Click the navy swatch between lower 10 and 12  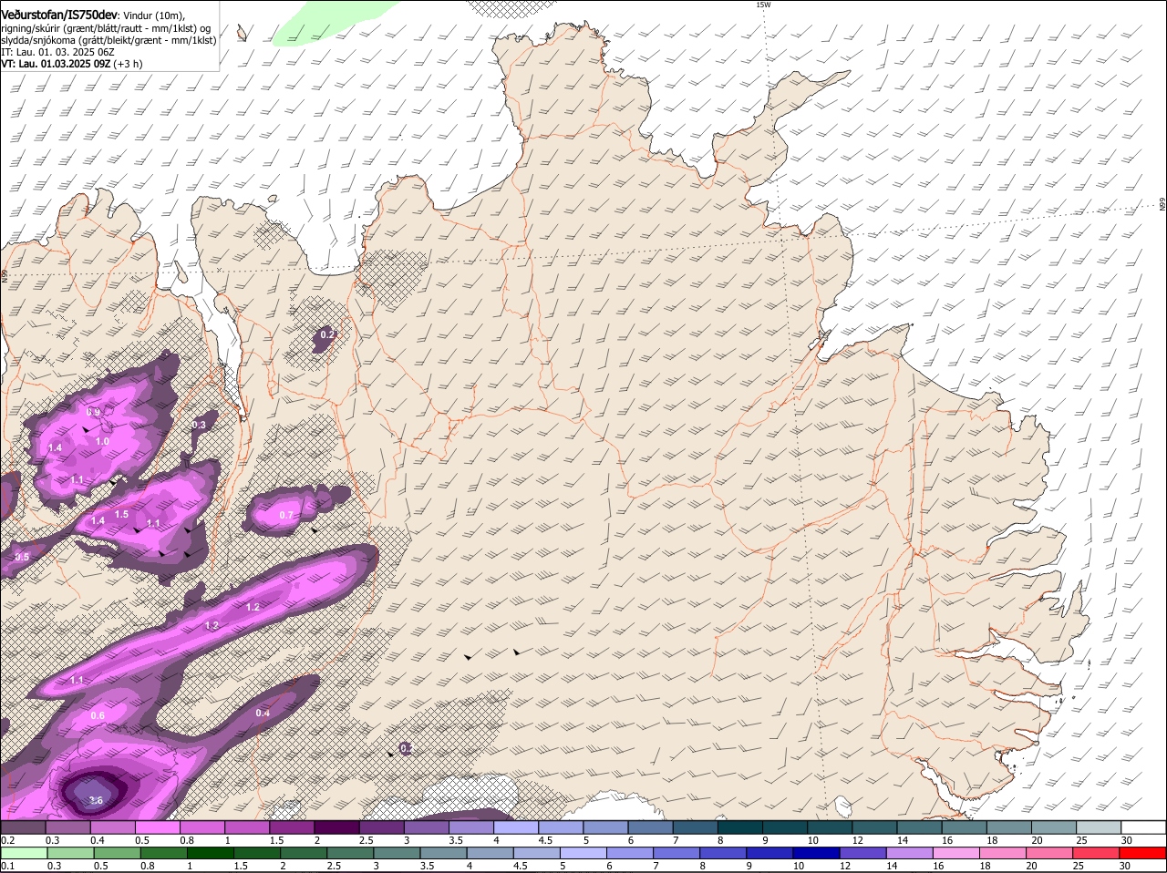817,853
